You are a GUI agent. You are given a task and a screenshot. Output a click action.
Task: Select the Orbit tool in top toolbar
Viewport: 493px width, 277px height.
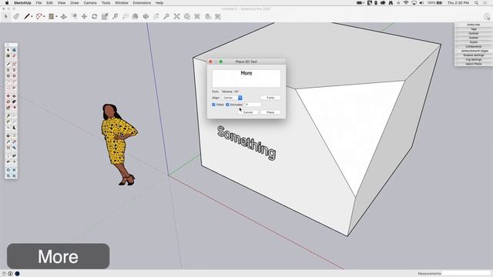[x=146, y=16]
